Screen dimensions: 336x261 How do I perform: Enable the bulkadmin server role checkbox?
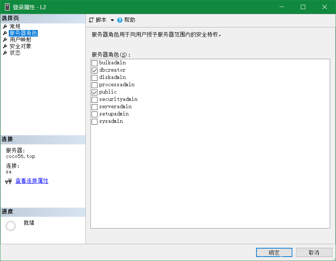click(95, 63)
